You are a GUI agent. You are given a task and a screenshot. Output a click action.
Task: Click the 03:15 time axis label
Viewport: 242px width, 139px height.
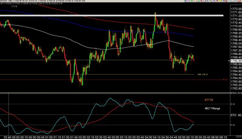(x=124, y=137)
